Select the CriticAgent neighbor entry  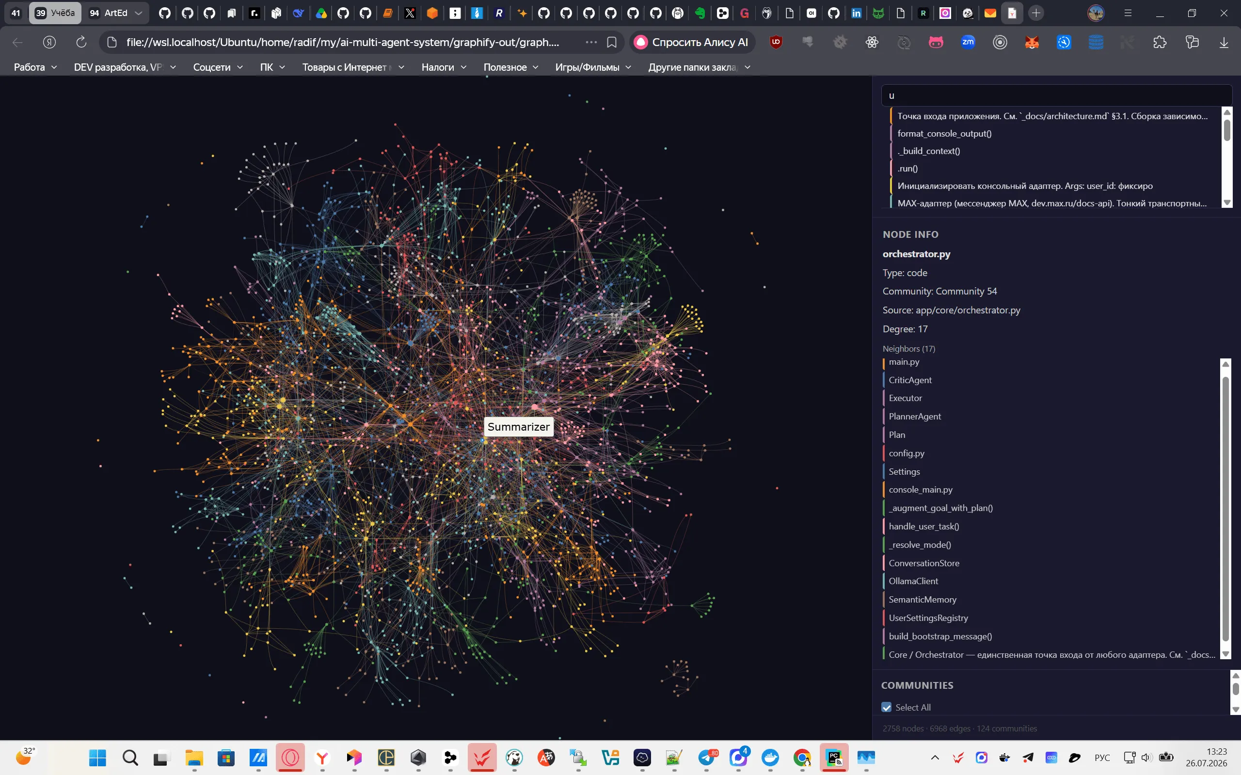(x=910, y=380)
